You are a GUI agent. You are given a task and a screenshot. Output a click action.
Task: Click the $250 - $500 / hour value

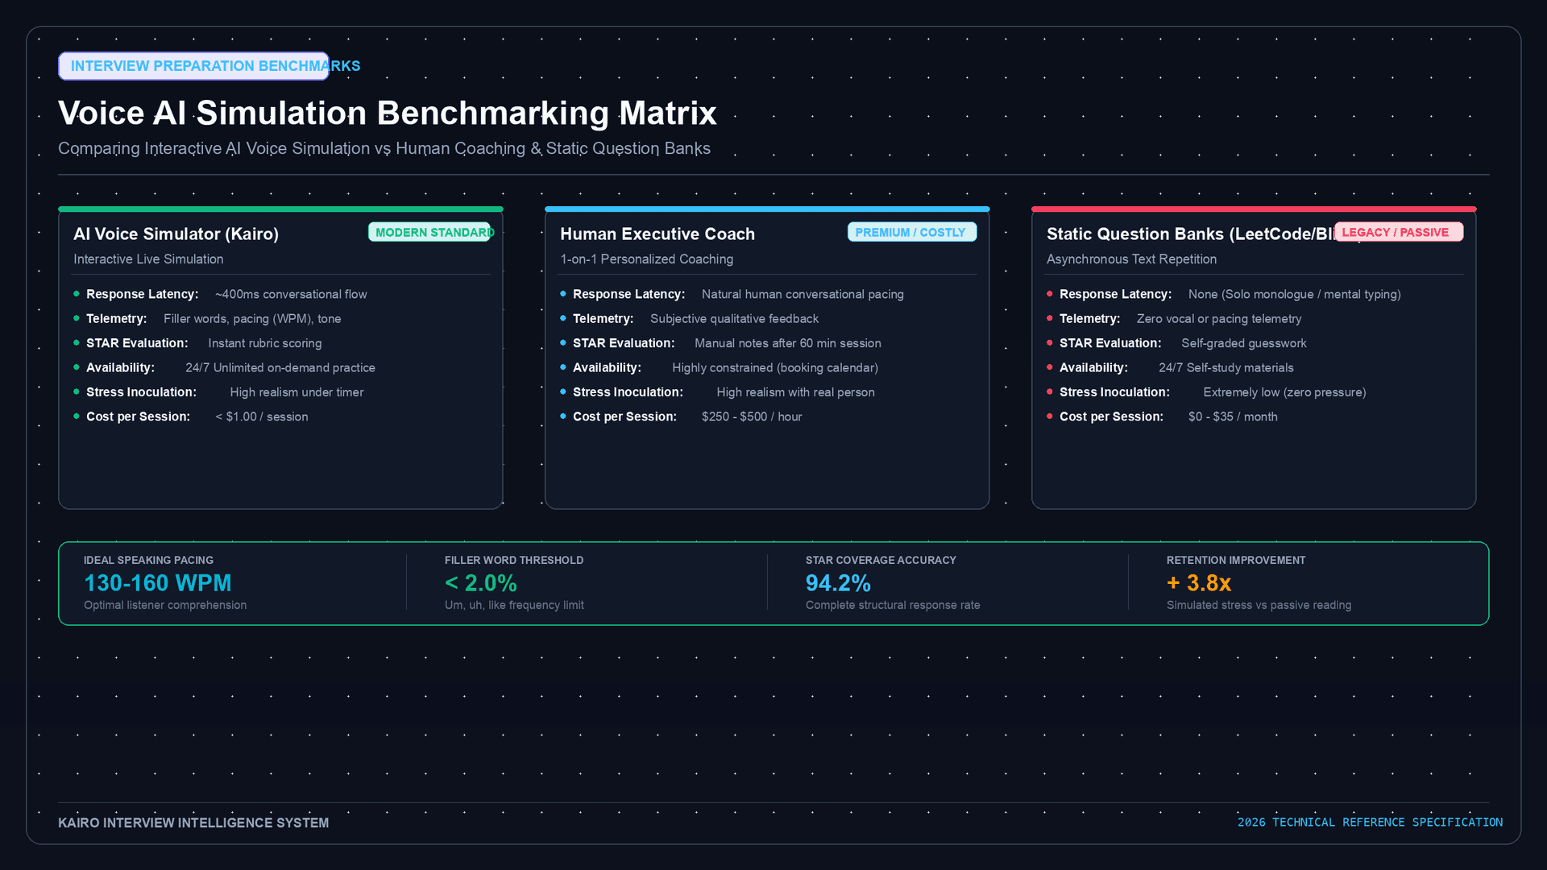point(752,417)
